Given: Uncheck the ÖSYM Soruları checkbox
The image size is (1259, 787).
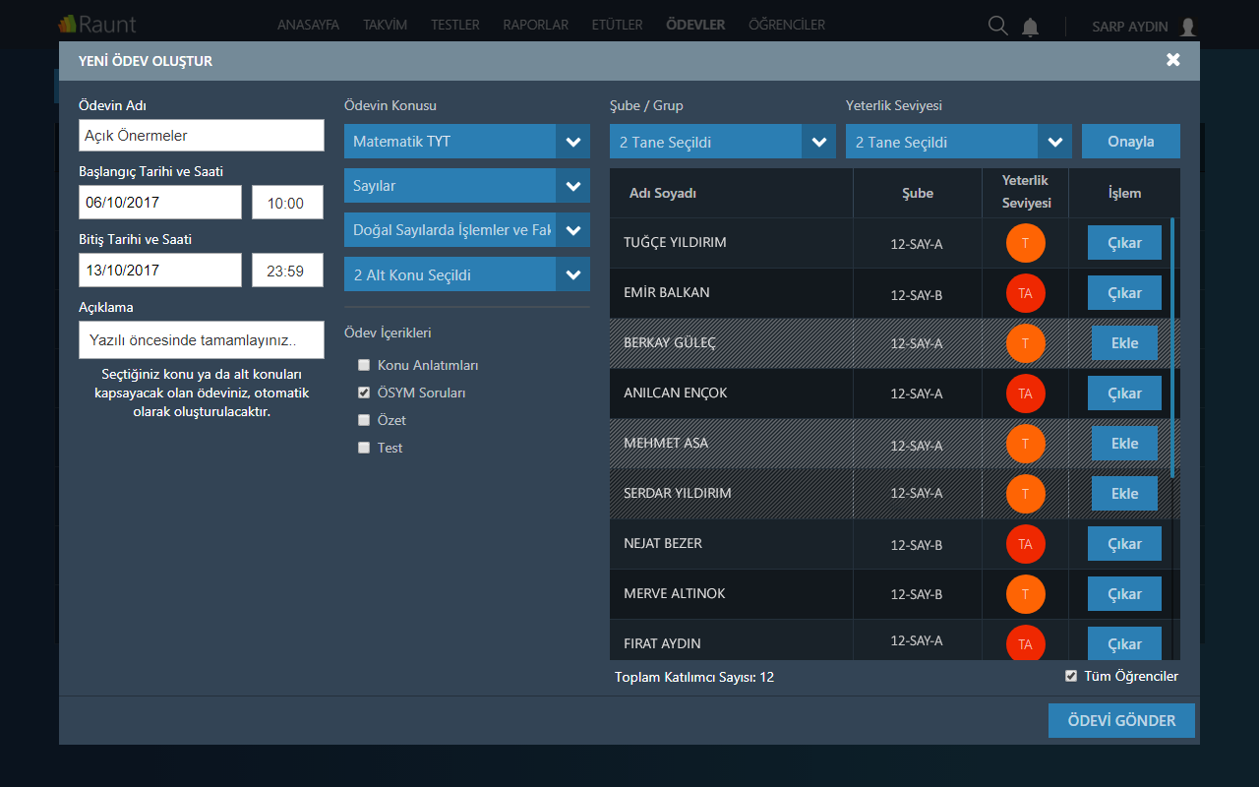Looking at the screenshot, I should coord(364,393).
